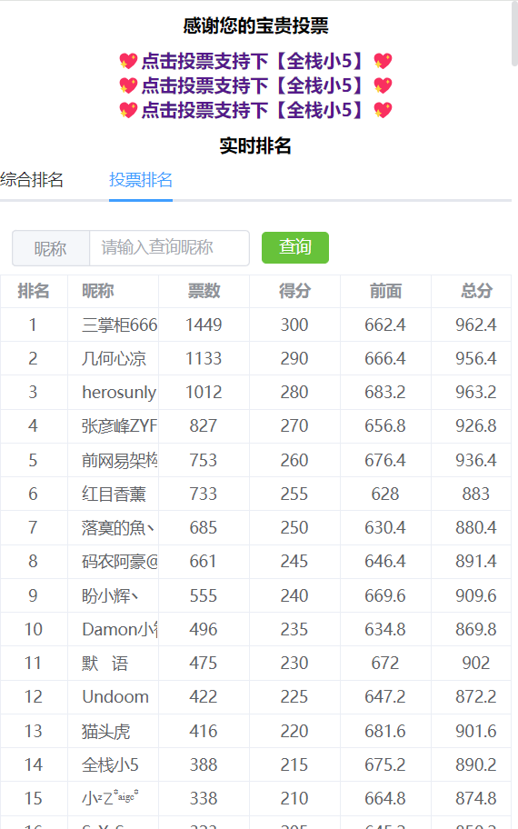Click the 昵称 label beside the search input
Screen dimensions: 518x829
point(51,248)
